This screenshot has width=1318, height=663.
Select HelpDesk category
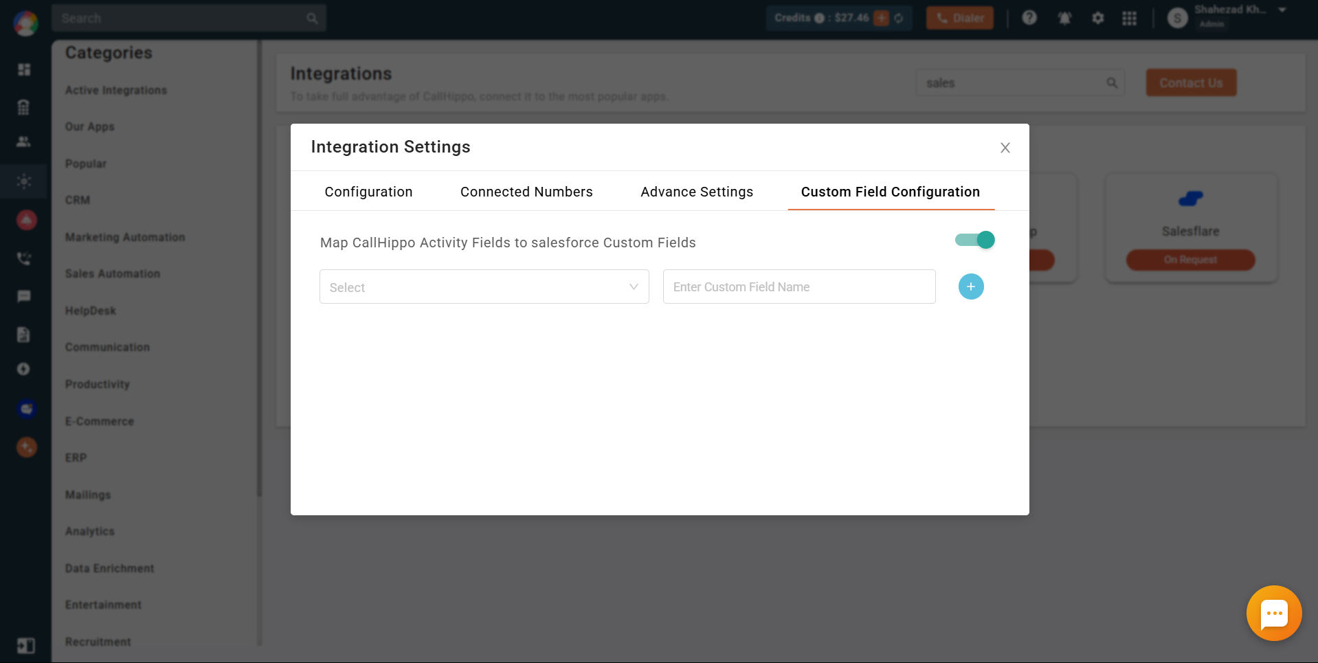tap(91, 311)
